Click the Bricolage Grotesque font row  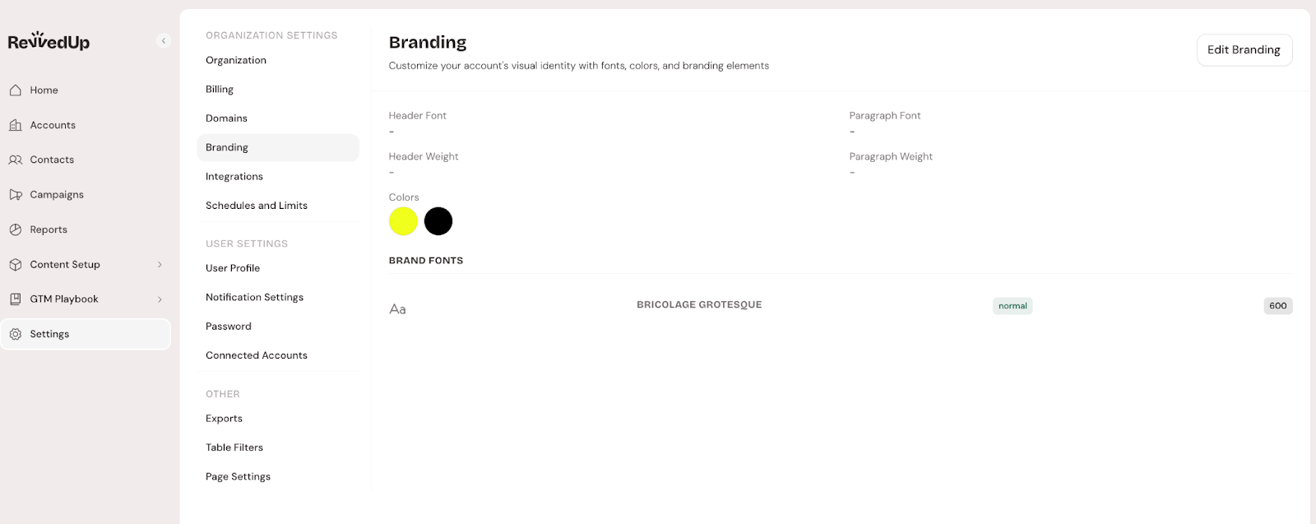coord(699,305)
